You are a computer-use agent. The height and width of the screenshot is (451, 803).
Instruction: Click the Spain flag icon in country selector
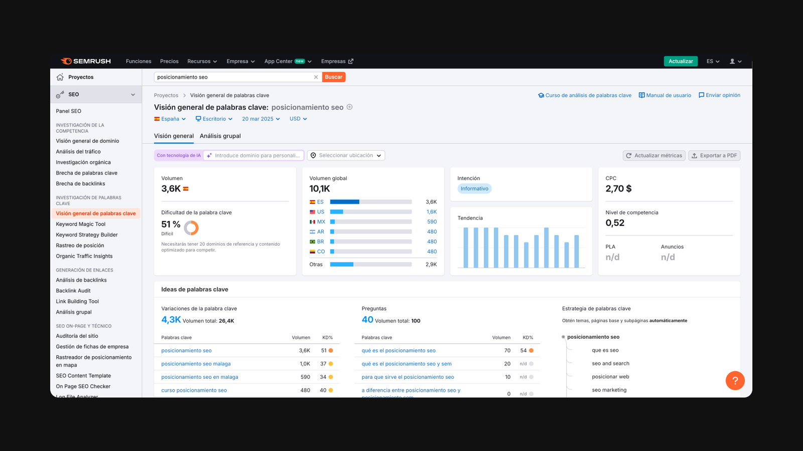click(x=157, y=119)
